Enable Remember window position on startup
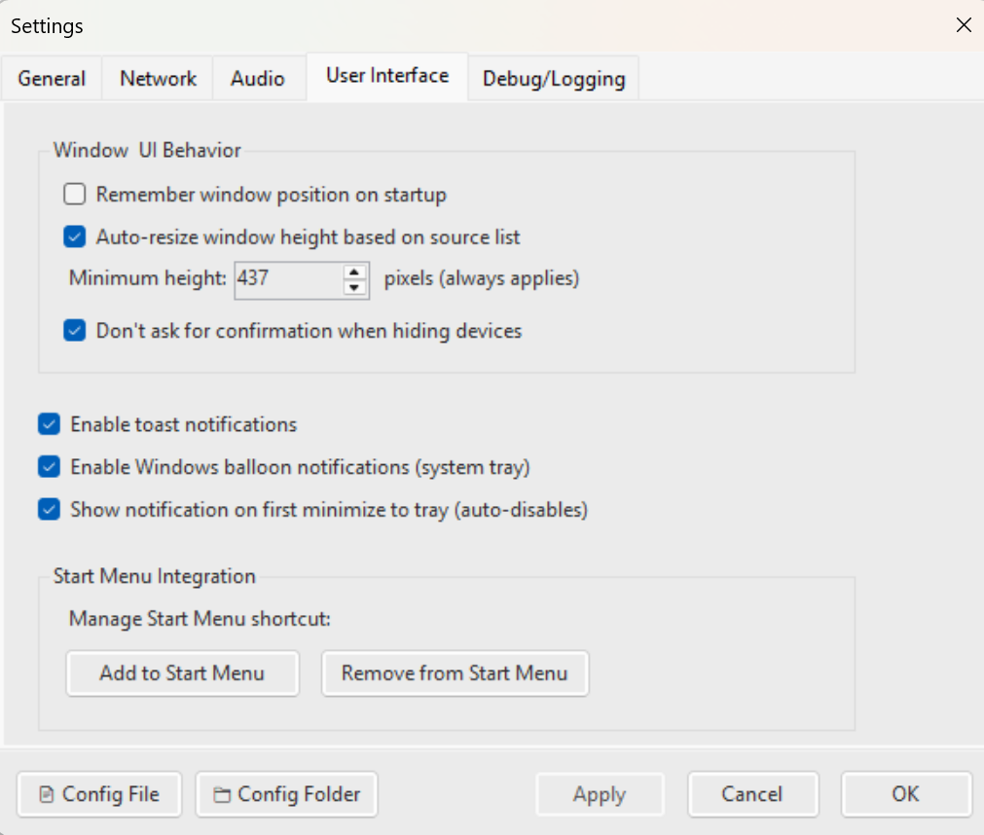Screen dimensions: 984x835 click(75, 195)
